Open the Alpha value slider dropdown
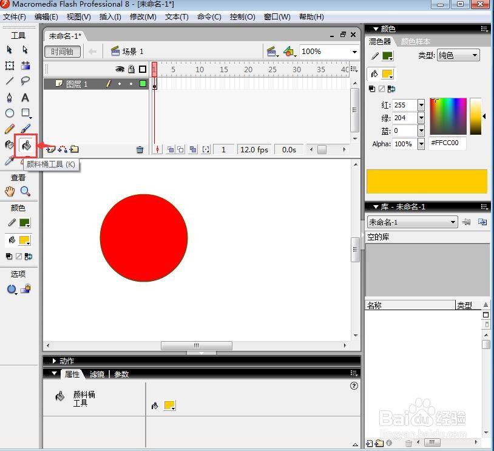The width and height of the screenshot is (494, 451). click(x=421, y=144)
